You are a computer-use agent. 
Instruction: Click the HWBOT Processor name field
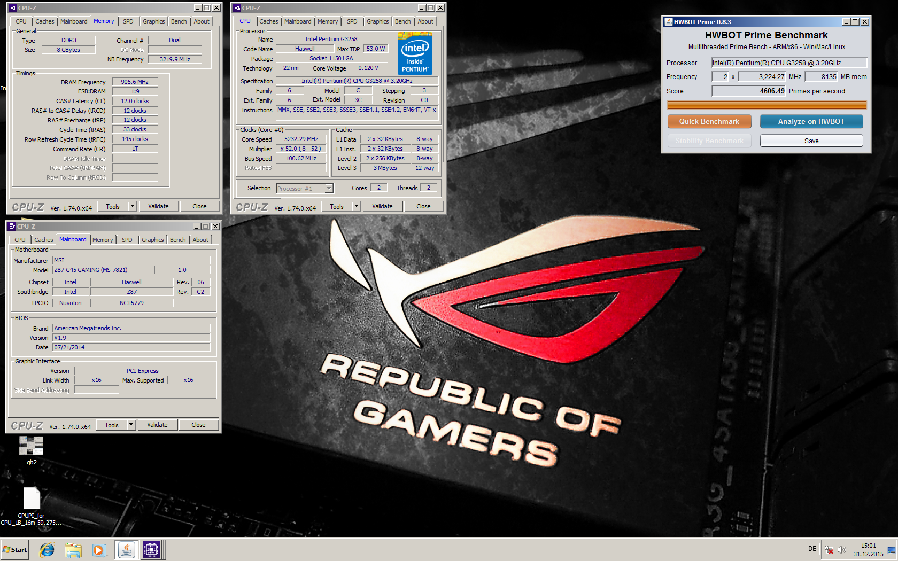point(788,63)
